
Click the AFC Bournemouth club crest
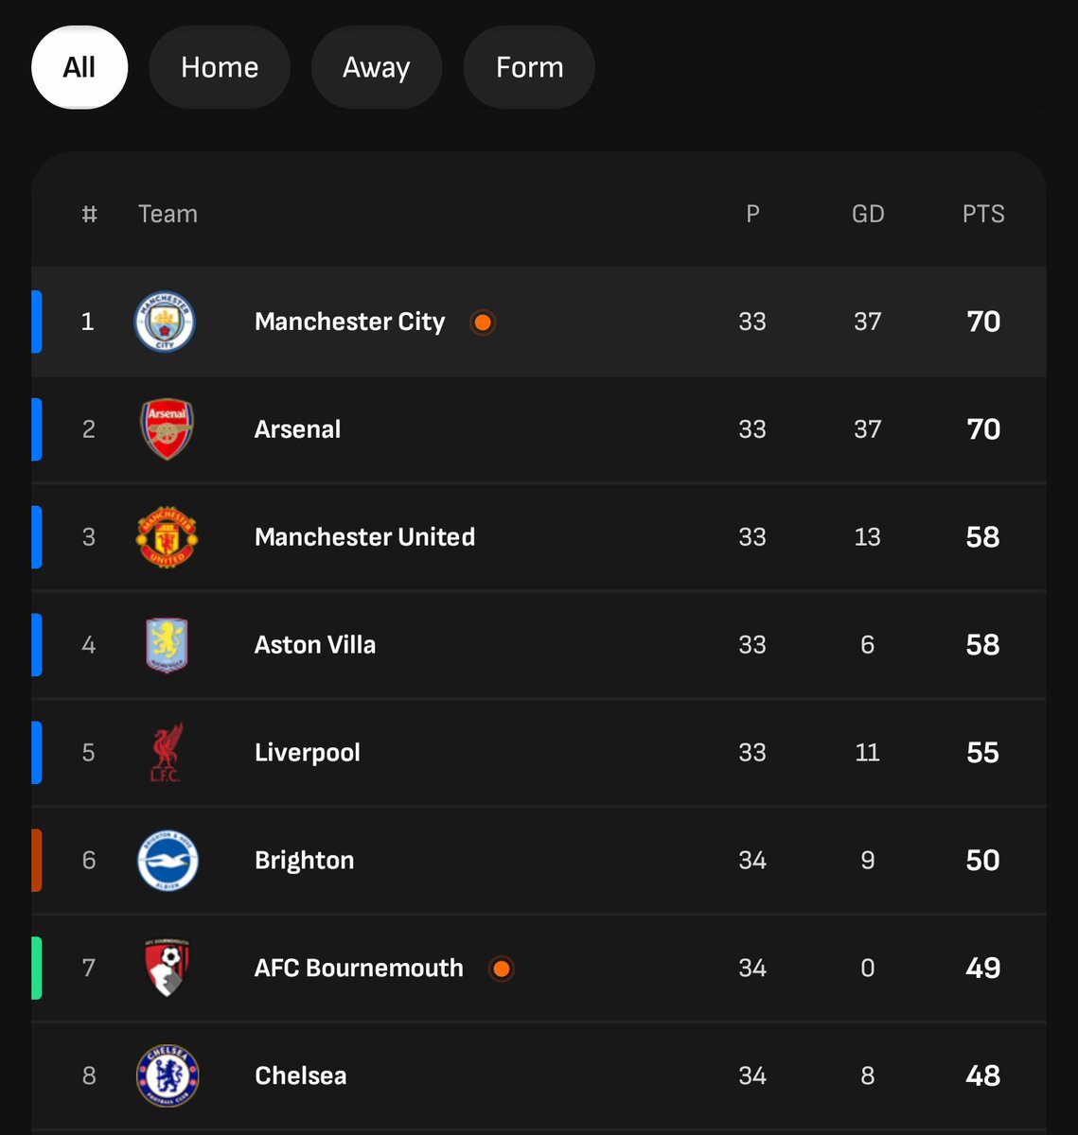click(x=167, y=969)
